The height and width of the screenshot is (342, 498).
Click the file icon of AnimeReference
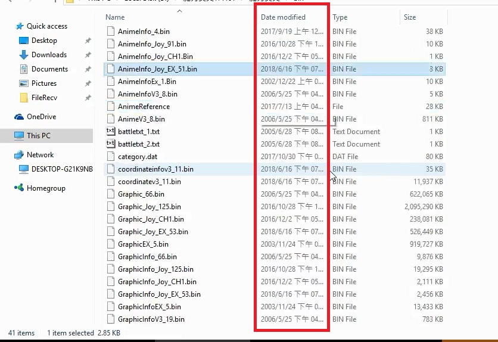coord(110,107)
